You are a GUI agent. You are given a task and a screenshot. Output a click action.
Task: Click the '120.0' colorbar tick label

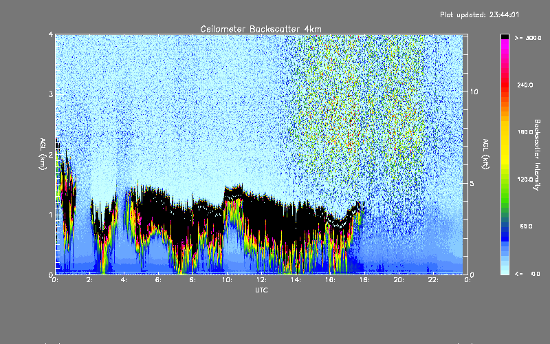[525, 179]
